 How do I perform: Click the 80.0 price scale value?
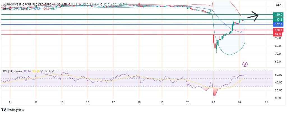click(277, 46)
